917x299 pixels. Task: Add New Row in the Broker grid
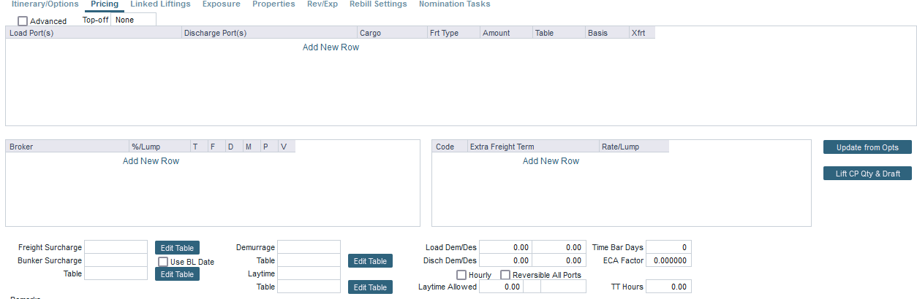coord(151,161)
